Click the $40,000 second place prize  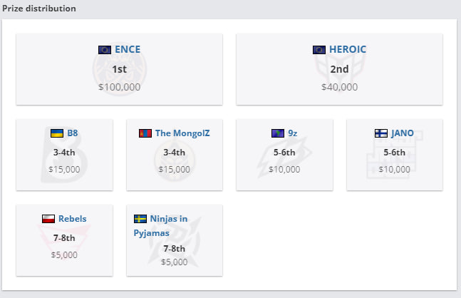click(x=339, y=87)
